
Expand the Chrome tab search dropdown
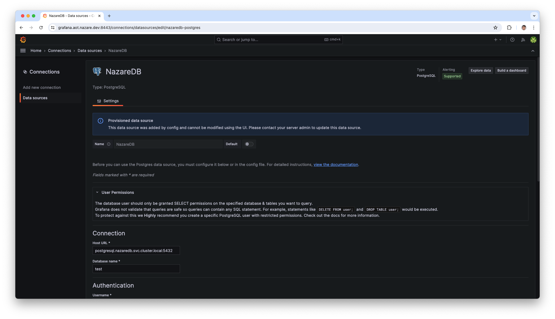(x=534, y=16)
